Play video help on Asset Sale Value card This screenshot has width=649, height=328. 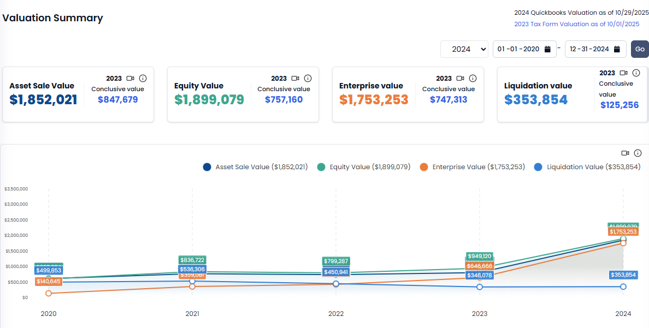click(x=130, y=79)
